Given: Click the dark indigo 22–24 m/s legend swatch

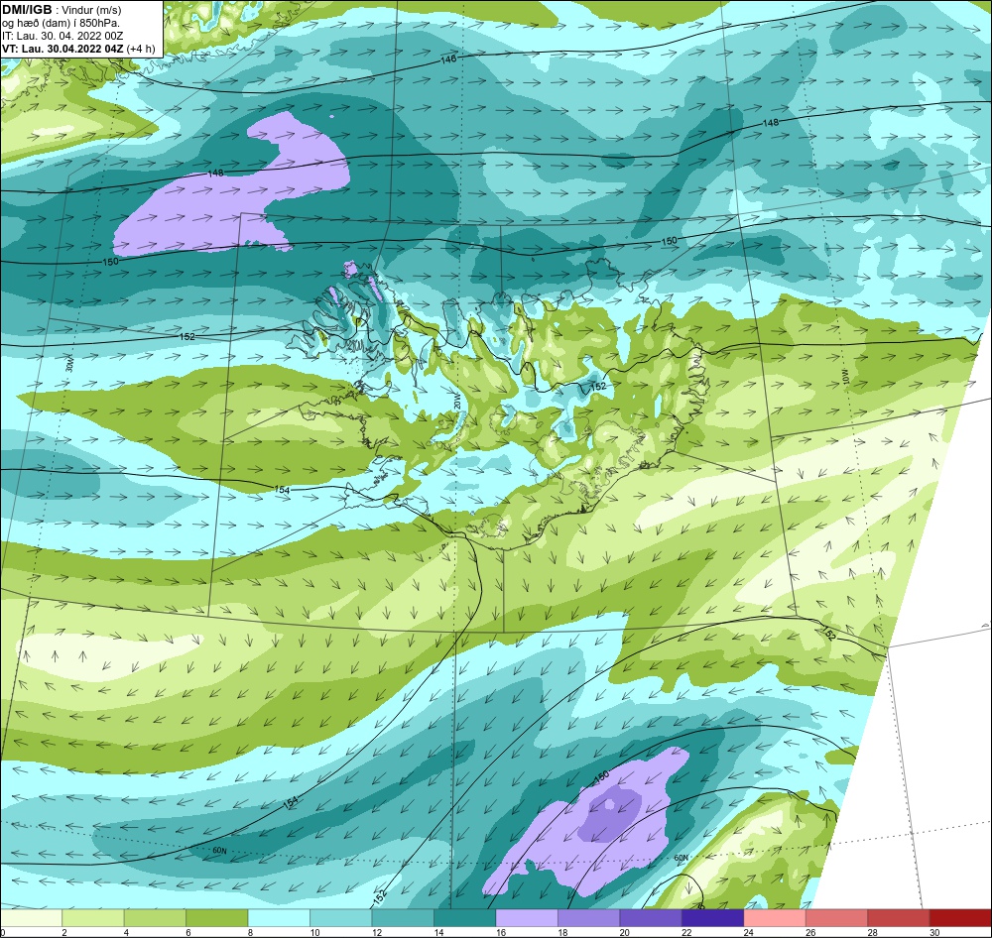Looking at the screenshot, I should pos(713,918).
